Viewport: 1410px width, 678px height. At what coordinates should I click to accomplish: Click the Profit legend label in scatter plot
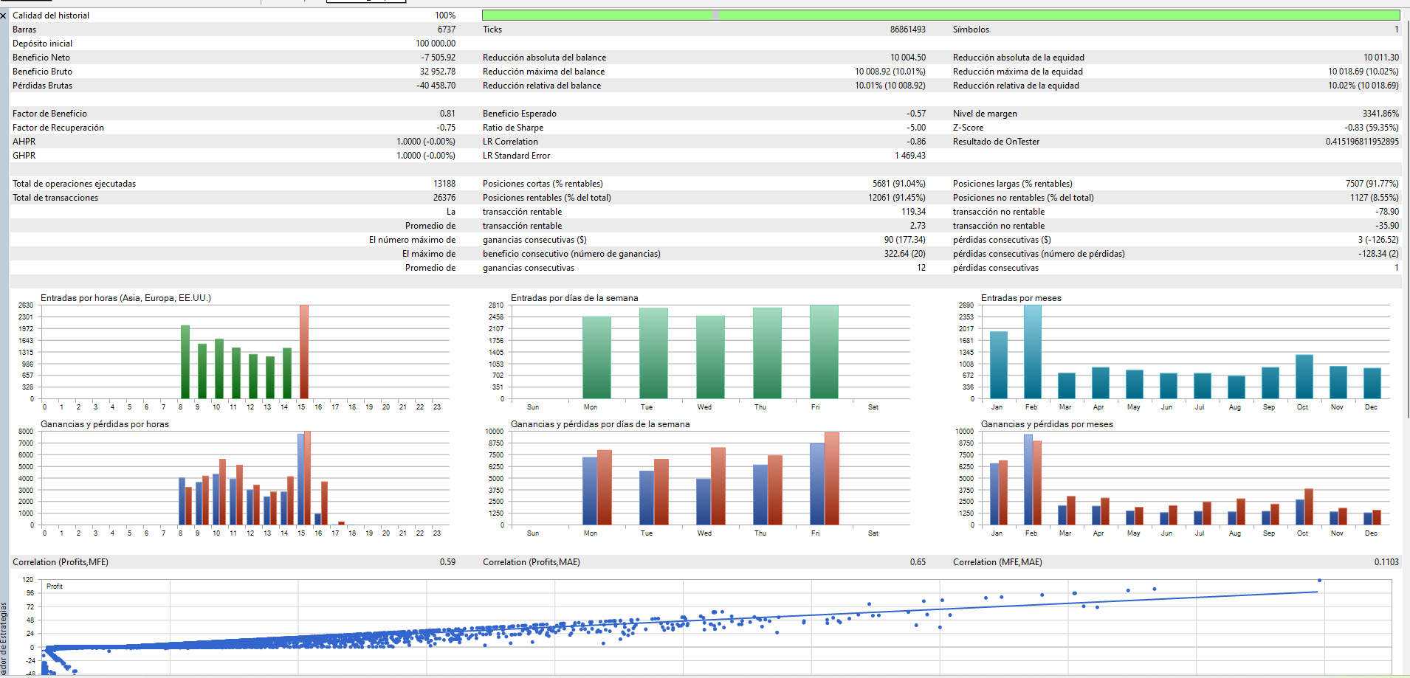(x=55, y=587)
